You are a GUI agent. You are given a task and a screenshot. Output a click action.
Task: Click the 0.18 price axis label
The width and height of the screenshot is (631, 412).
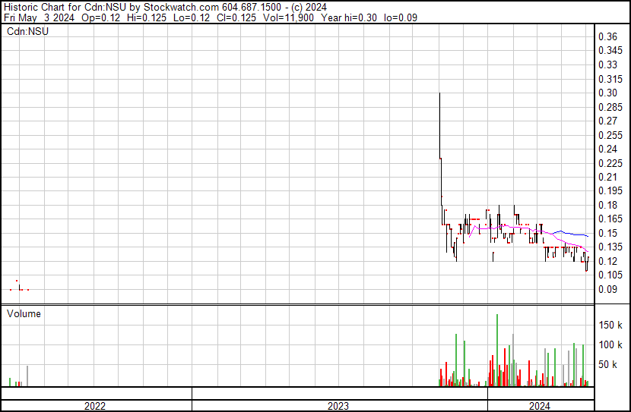coord(607,205)
